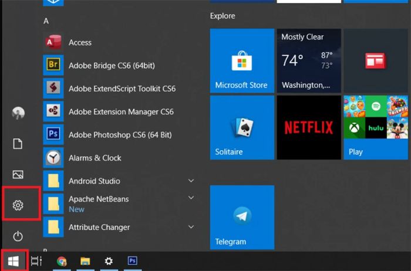The image size is (411, 271).
Task: Click Adobe Photoshop CS6 (64 Bit) label
Action: [x=120, y=135]
